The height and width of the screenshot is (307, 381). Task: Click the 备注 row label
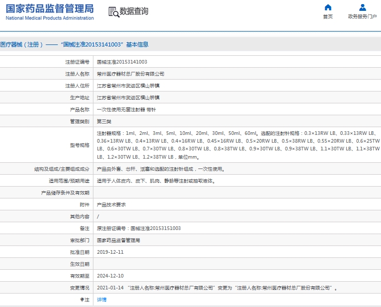click(x=85, y=228)
